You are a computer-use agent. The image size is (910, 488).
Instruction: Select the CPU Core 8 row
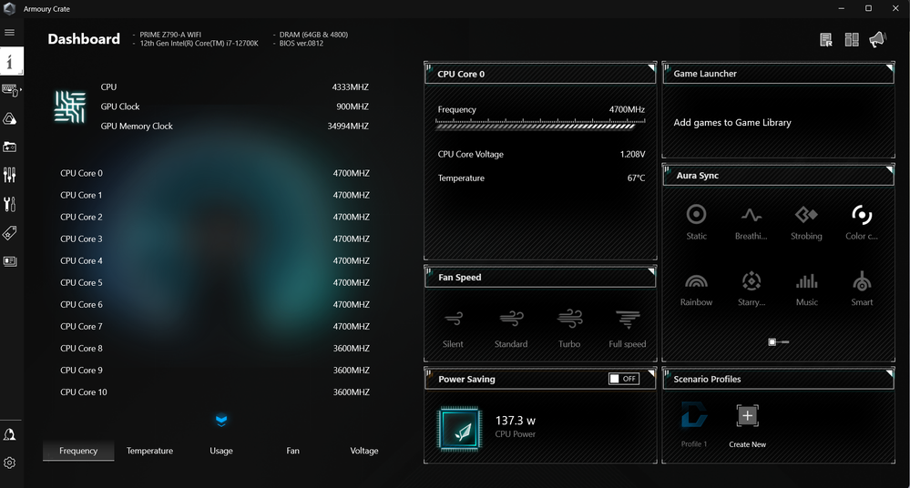tap(215, 349)
